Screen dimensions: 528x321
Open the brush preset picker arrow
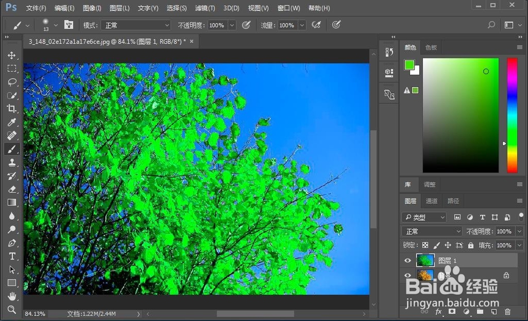click(56, 25)
